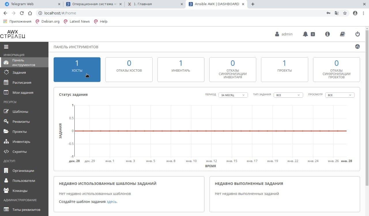
Task: Close the Telegram Web tab
Action: point(59,4)
